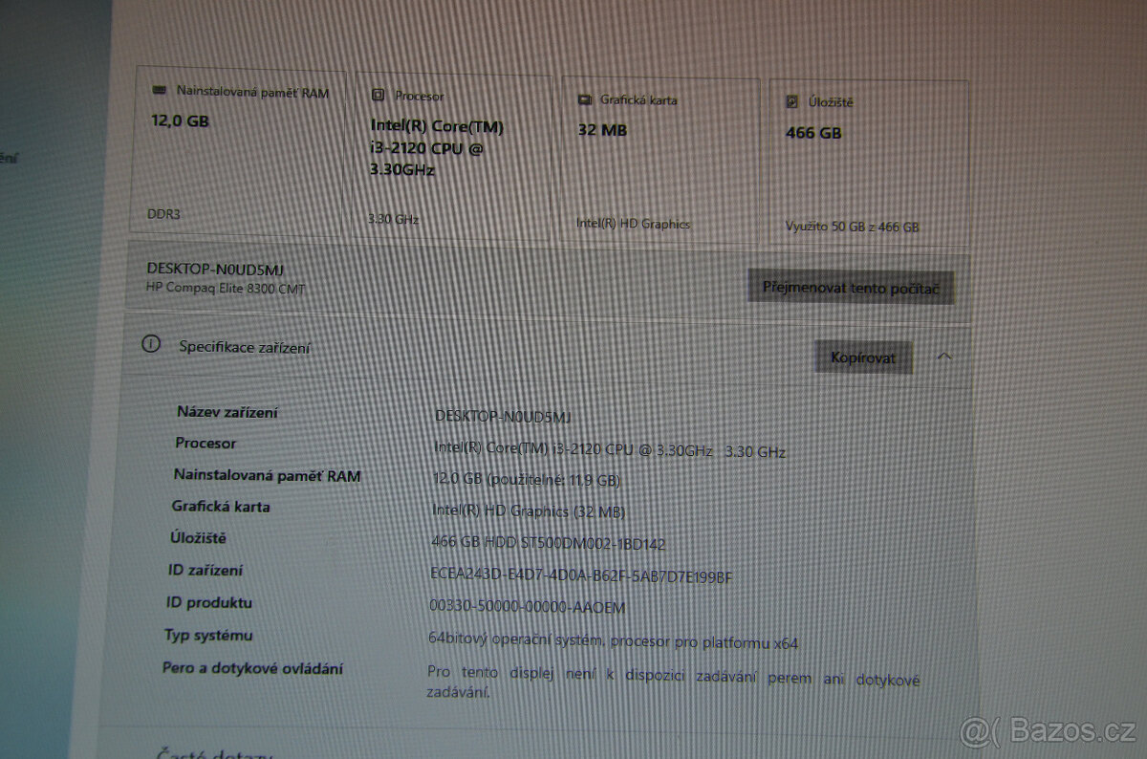The height and width of the screenshot is (759, 1147).
Task: Click the Kopírovat button
Action: pyautogui.click(x=863, y=357)
